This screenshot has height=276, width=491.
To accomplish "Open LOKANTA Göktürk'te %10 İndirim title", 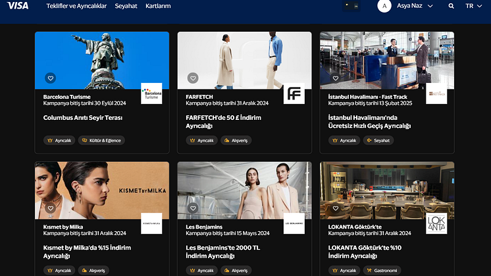I will (x=365, y=252).
